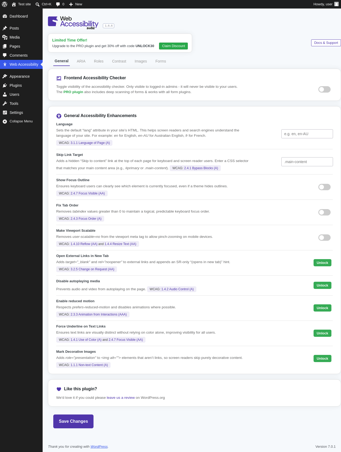Image resolution: width=341 pixels, height=452 pixels.
Task: Click the Web Accessibility toolkit logo
Action: click(x=73, y=23)
